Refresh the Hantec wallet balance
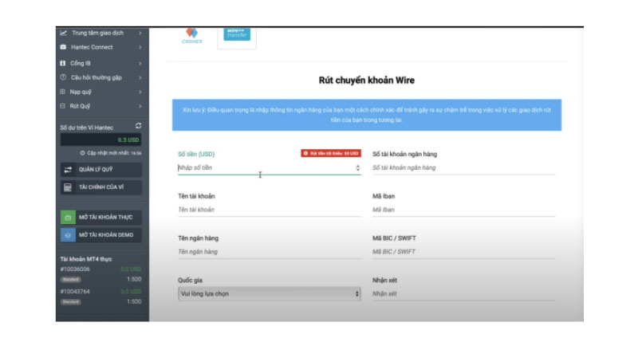This screenshot has height=342, width=638. [x=138, y=126]
